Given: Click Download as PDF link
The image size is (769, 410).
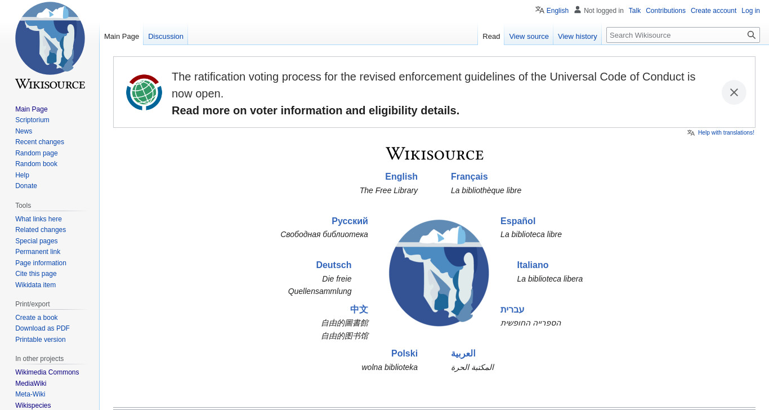Looking at the screenshot, I should 42,328.
